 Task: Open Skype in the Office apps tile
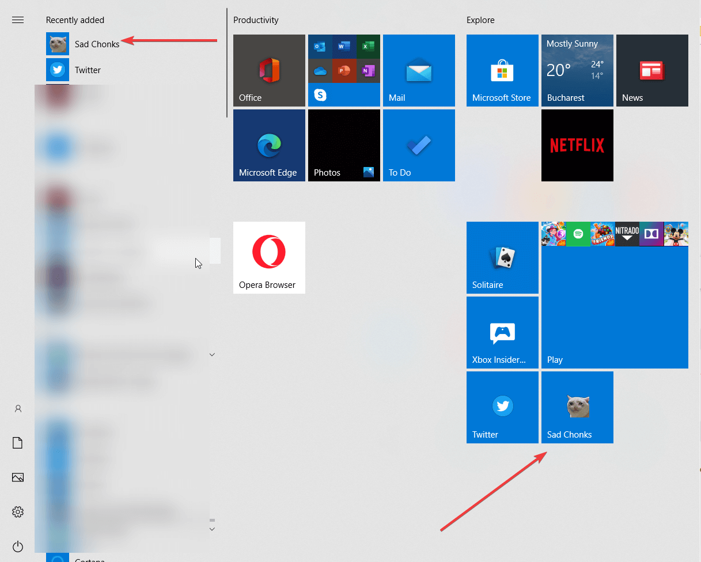coord(320,94)
